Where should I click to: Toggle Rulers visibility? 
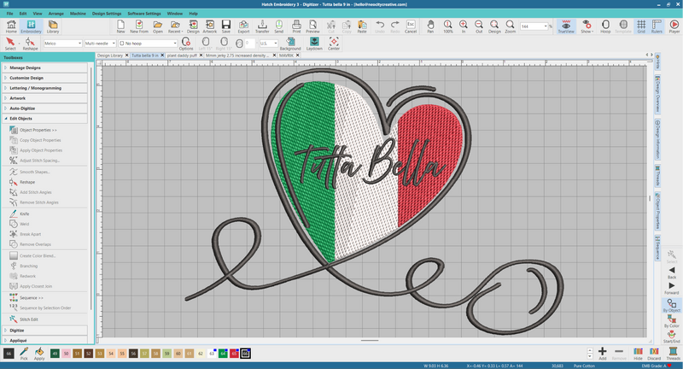(x=657, y=26)
